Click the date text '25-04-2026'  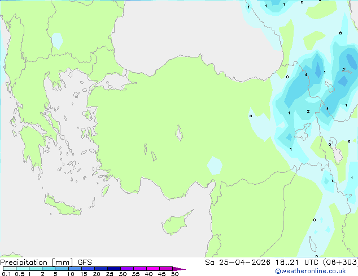tap(245, 262)
